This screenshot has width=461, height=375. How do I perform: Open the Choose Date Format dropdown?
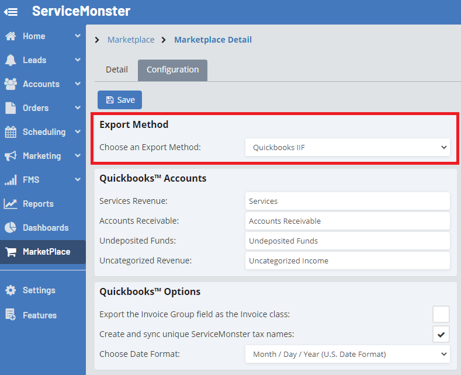[x=347, y=354]
